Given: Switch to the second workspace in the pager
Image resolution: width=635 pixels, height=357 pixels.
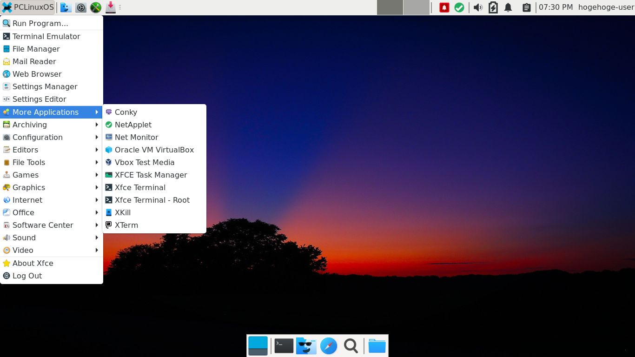Looking at the screenshot, I should point(417,7).
